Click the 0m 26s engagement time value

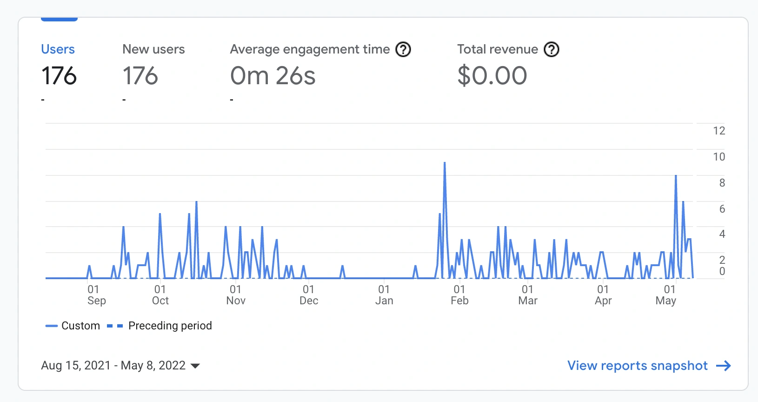coord(273,76)
